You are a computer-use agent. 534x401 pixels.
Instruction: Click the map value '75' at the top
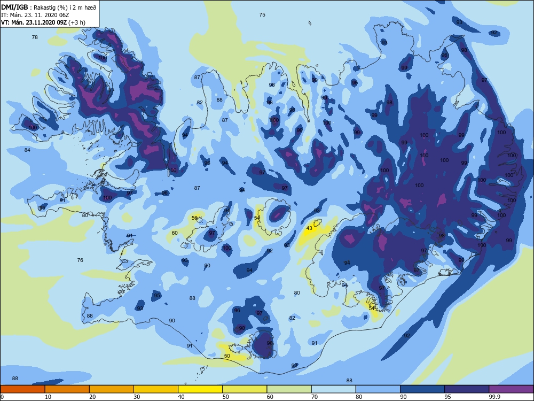[x=262, y=14]
